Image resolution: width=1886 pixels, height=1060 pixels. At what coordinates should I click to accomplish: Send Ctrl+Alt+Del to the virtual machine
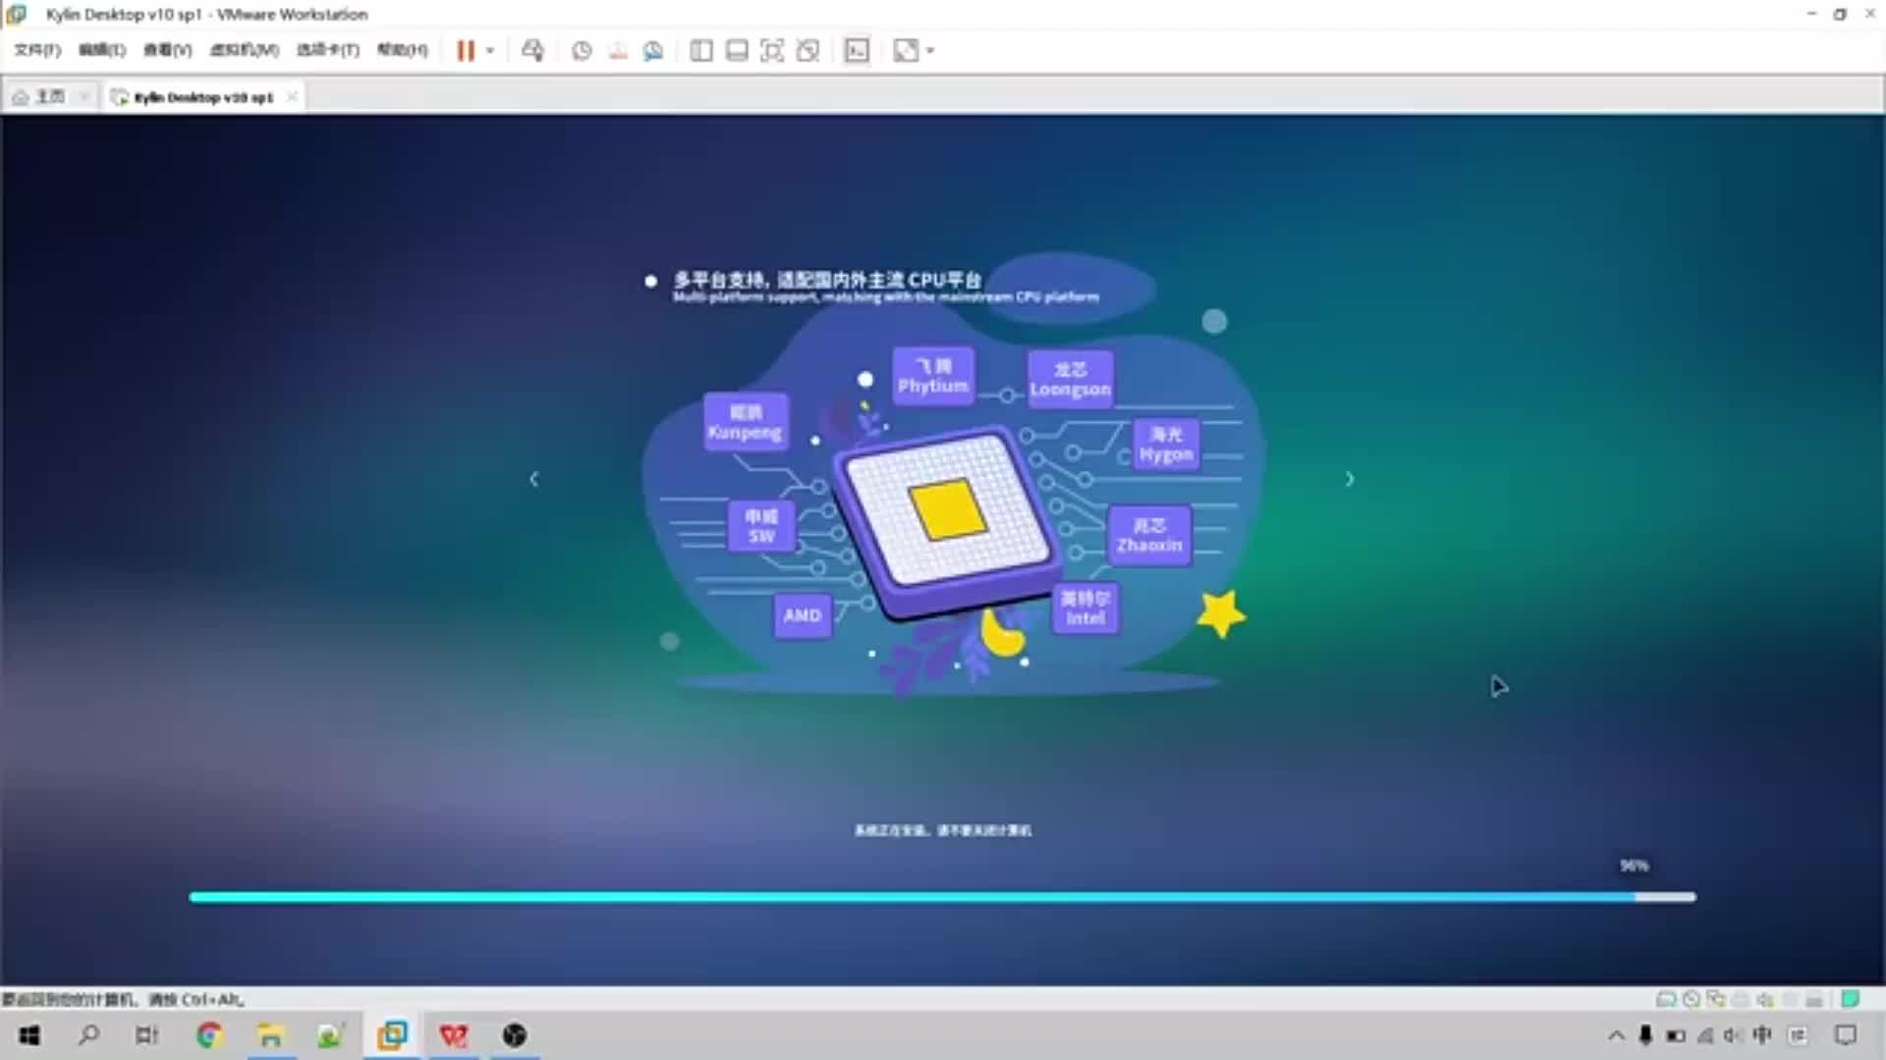[532, 50]
